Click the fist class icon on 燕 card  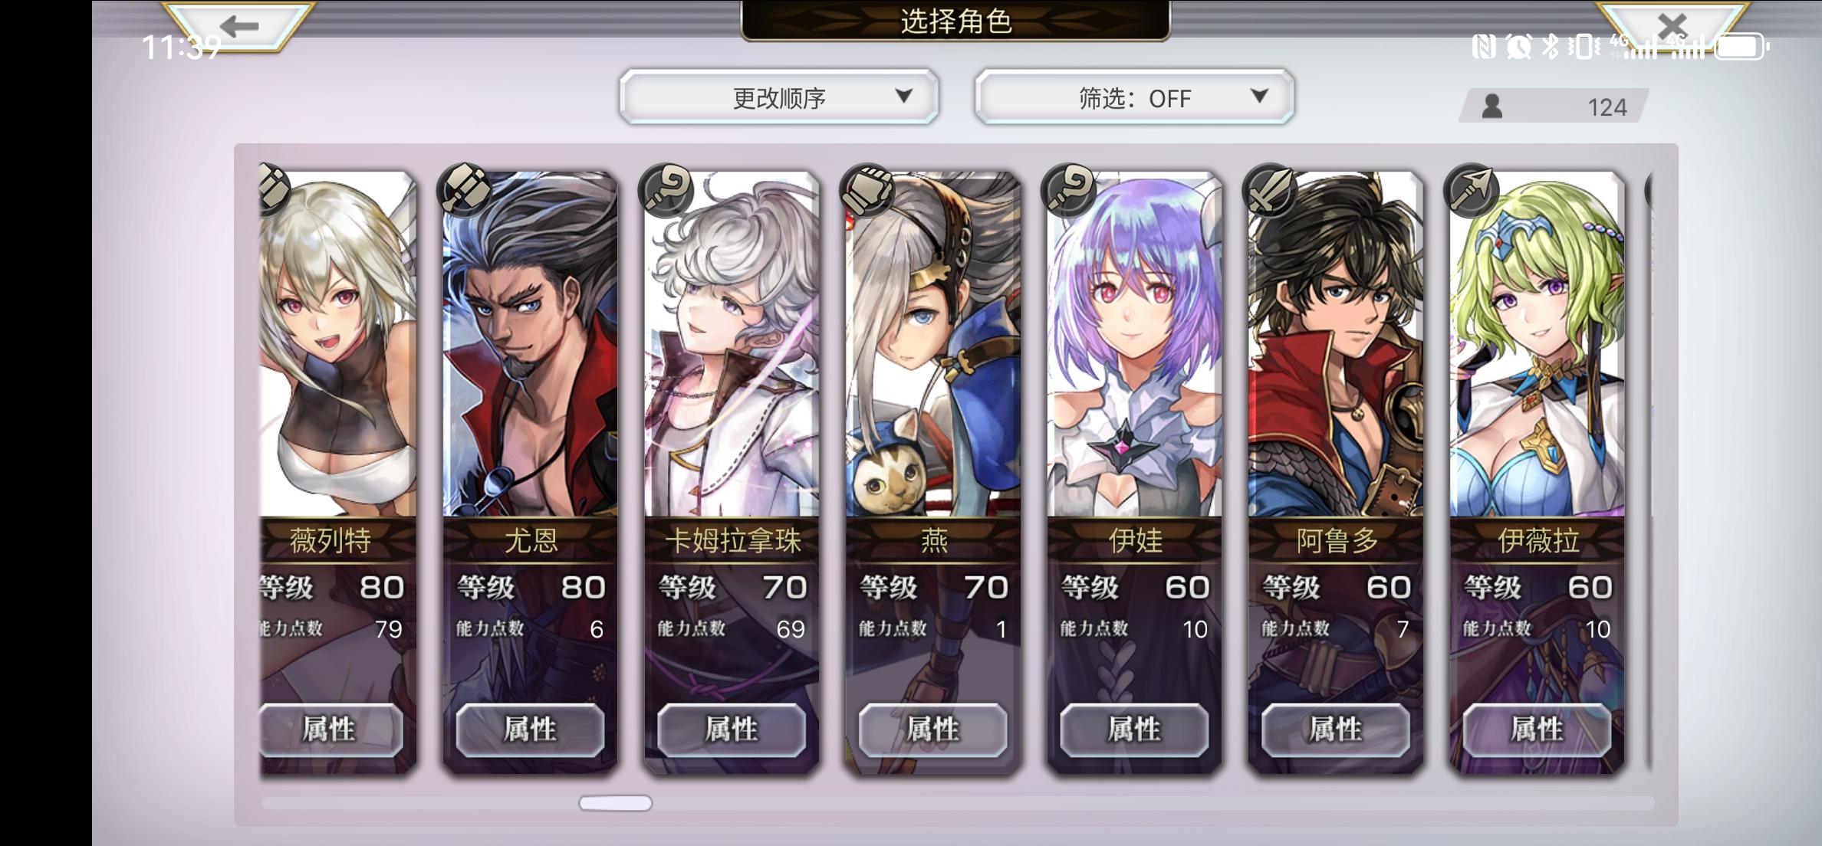[x=867, y=189]
